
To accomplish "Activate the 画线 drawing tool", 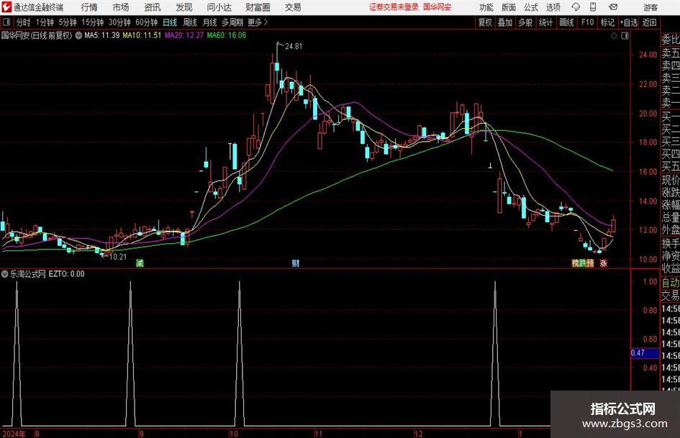I will [566, 22].
